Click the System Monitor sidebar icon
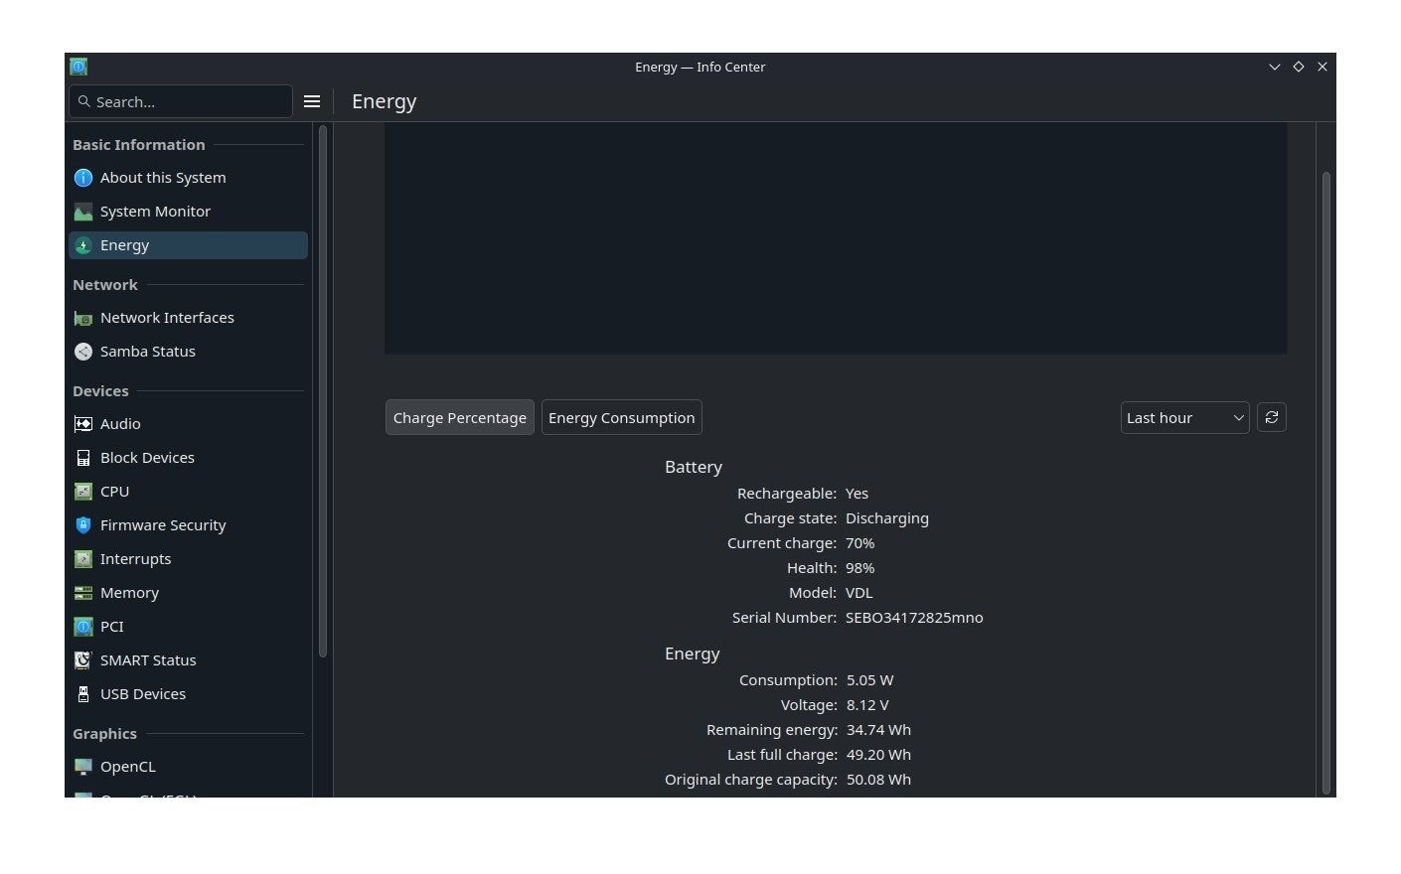The image size is (1401, 874). (x=83, y=212)
